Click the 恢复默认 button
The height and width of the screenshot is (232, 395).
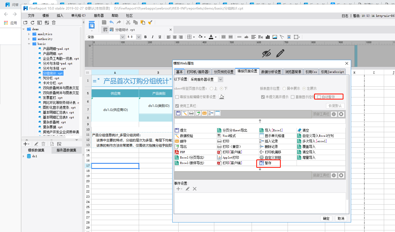coord(335,106)
